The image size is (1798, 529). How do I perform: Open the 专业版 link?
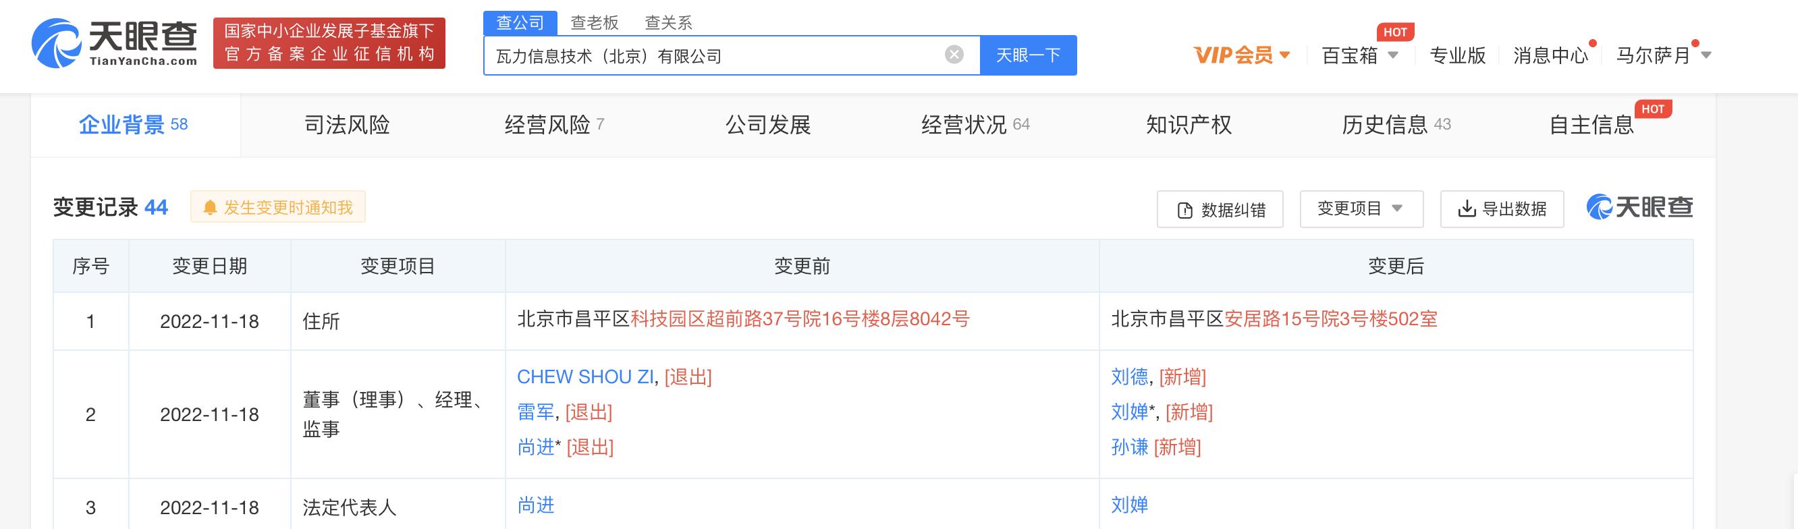point(1457,55)
